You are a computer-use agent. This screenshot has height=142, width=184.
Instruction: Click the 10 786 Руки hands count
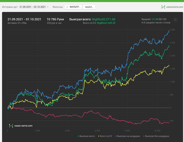55,19
